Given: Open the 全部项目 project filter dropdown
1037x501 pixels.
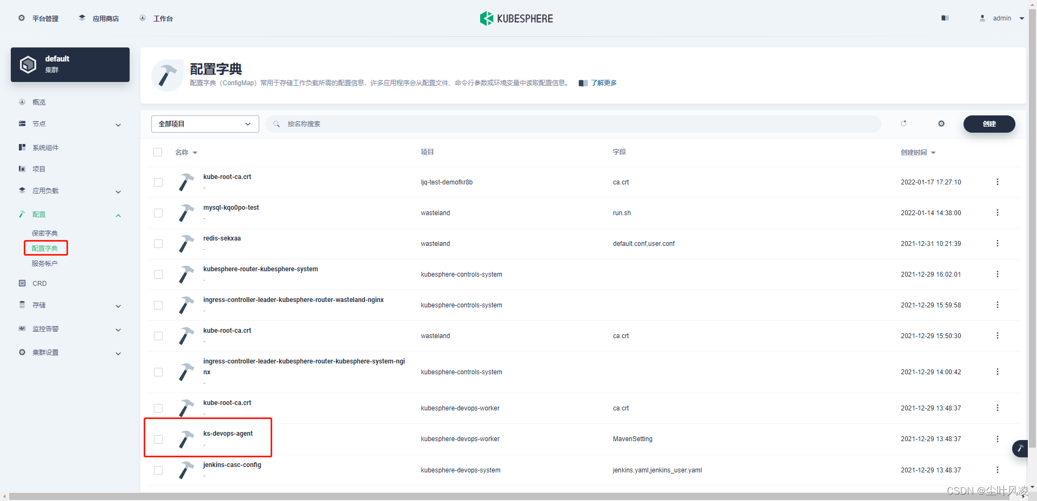Looking at the screenshot, I should click(205, 124).
